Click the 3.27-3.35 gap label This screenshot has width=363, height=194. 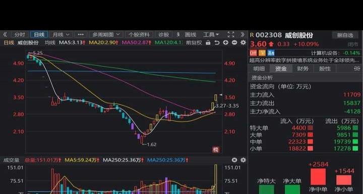tap(227, 106)
